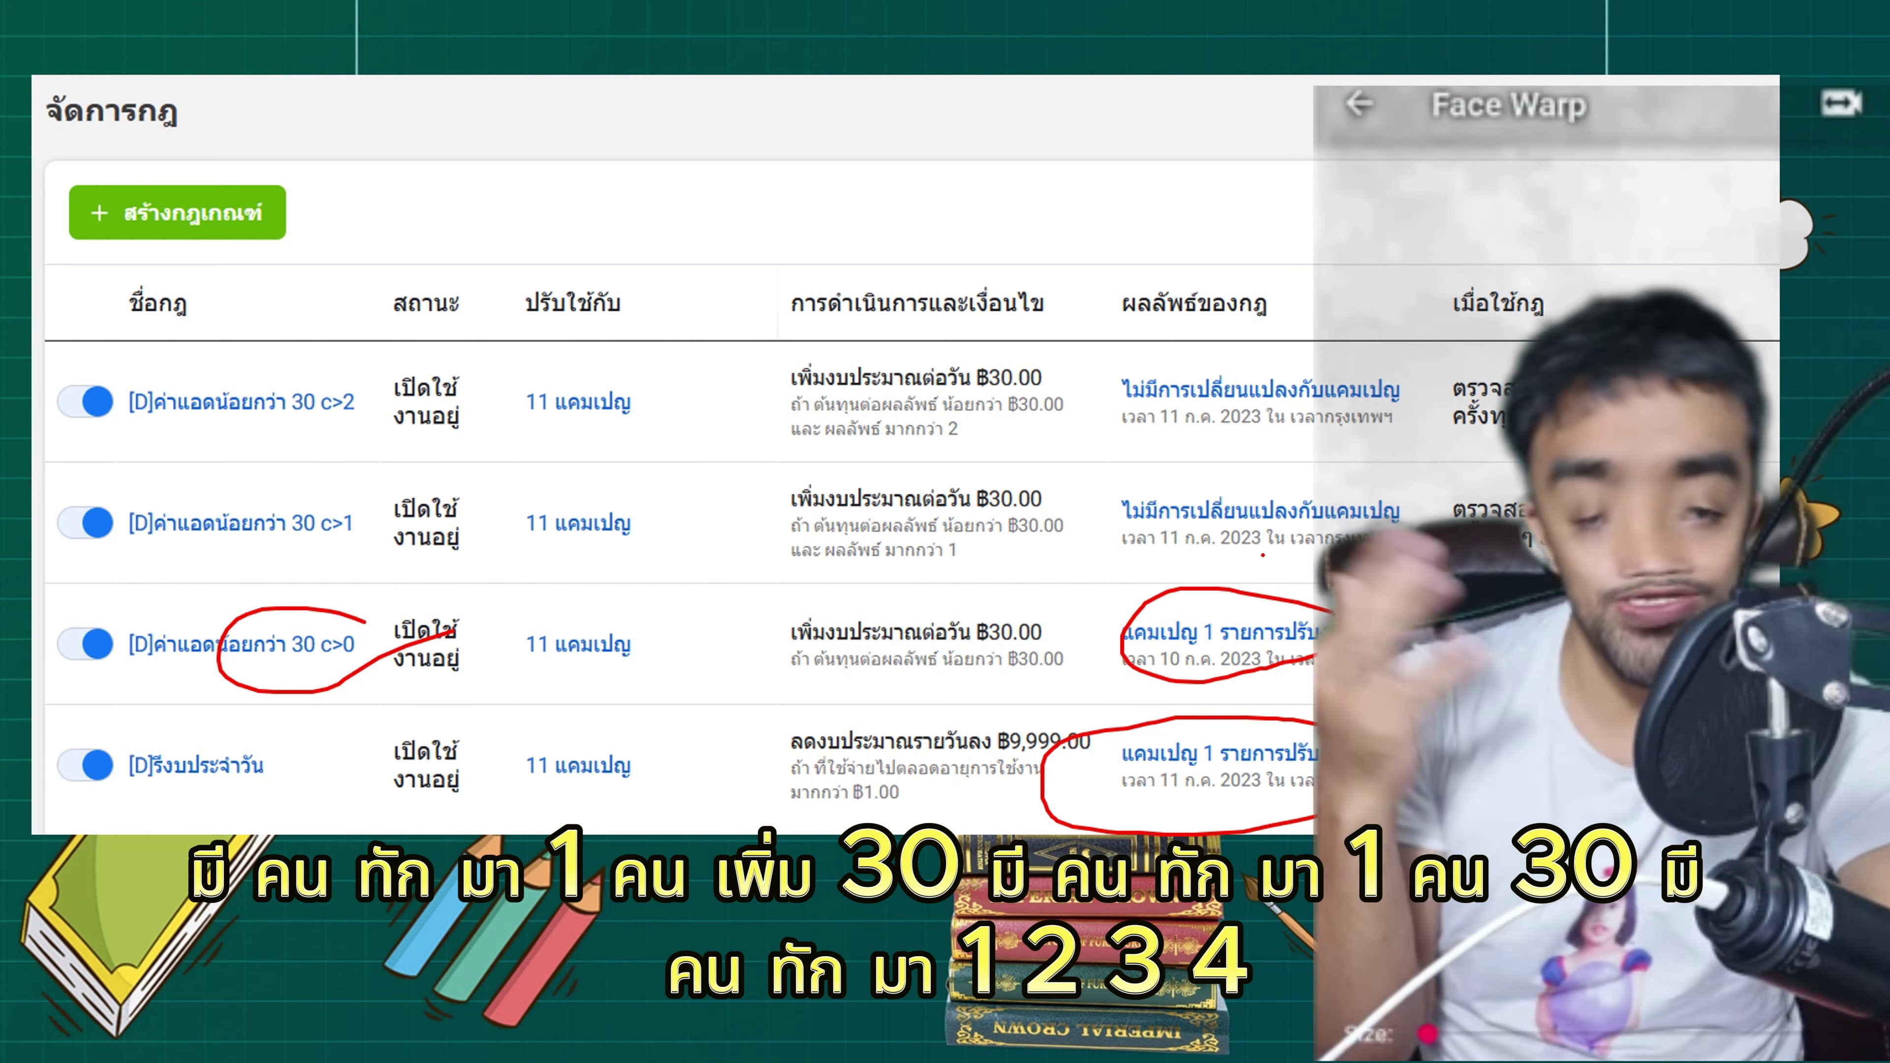Click 11 แคมเปญ for rule [D]ค่าแอดน้อยกว่า 30 c>1
The height and width of the screenshot is (1063, 1890).
pos(579,522)
